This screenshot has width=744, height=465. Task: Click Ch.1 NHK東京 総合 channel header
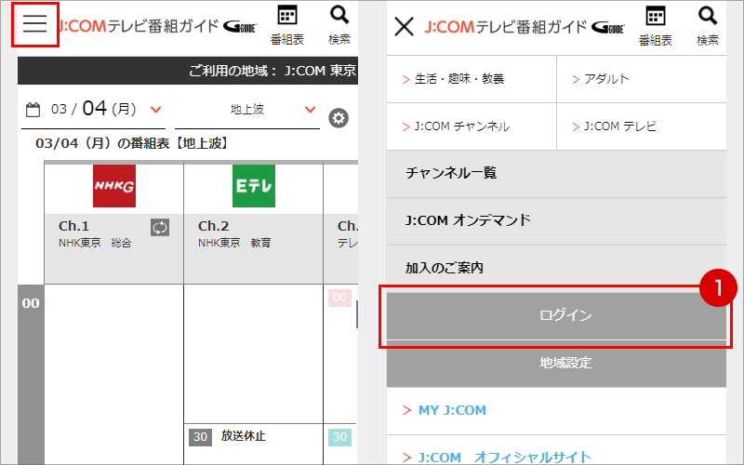coord(113,248)
